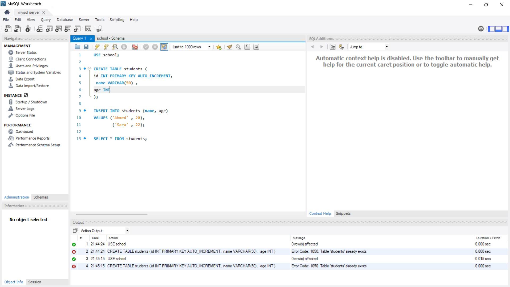Execute the script with lightning bolt
This screenshot has height=287, width=510.
97,47
